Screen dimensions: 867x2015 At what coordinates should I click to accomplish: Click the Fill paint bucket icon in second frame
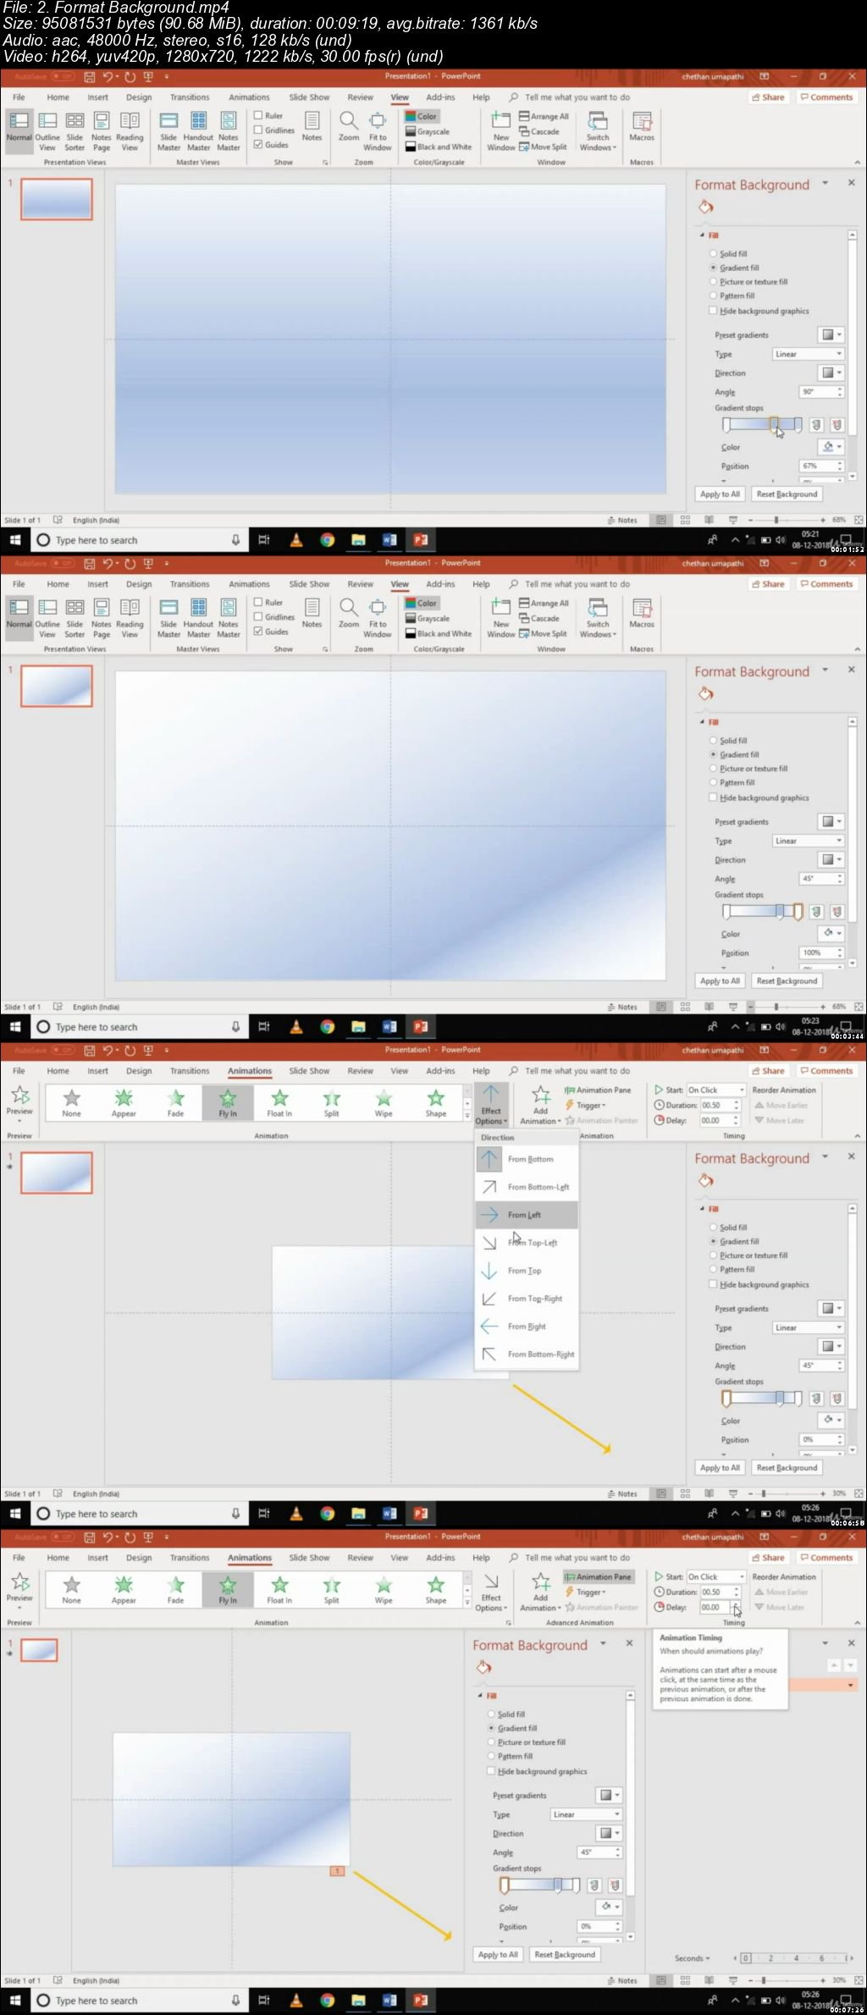tap(706, 694)
